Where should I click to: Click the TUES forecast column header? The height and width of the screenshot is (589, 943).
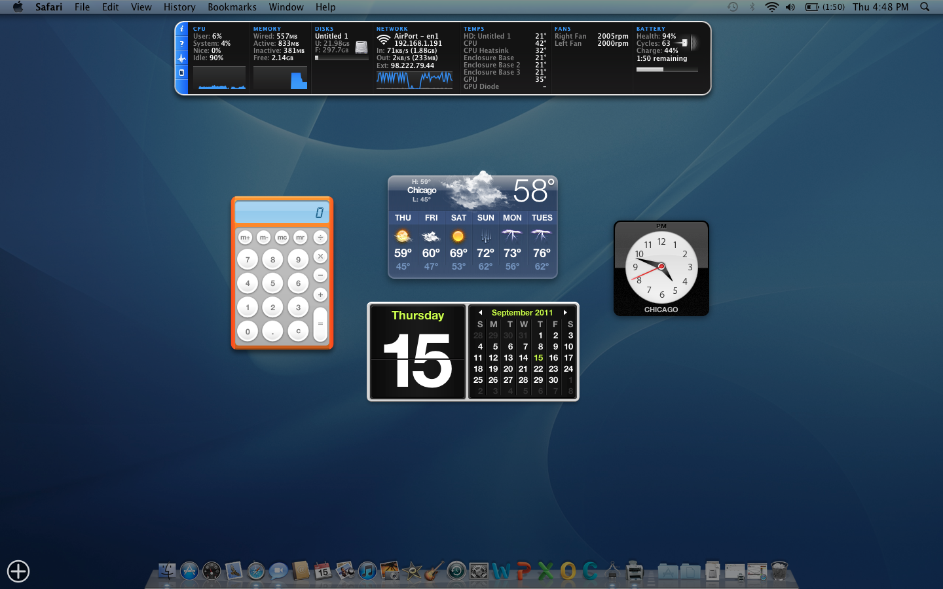[542, 218]
